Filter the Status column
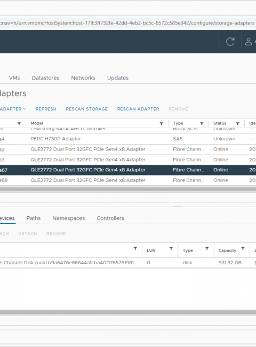 pos(238,123)
